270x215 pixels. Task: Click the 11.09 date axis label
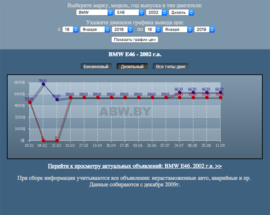pyautogui.click(x=220, y=145)
